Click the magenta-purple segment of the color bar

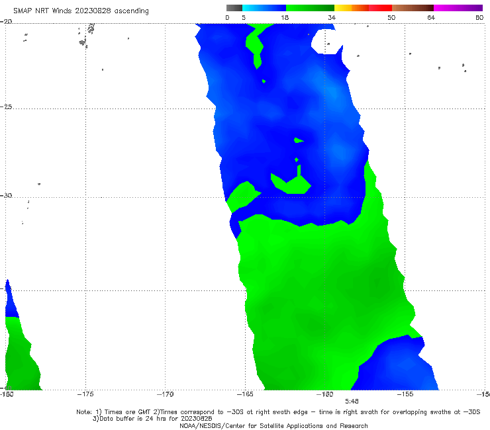[458, 8]
